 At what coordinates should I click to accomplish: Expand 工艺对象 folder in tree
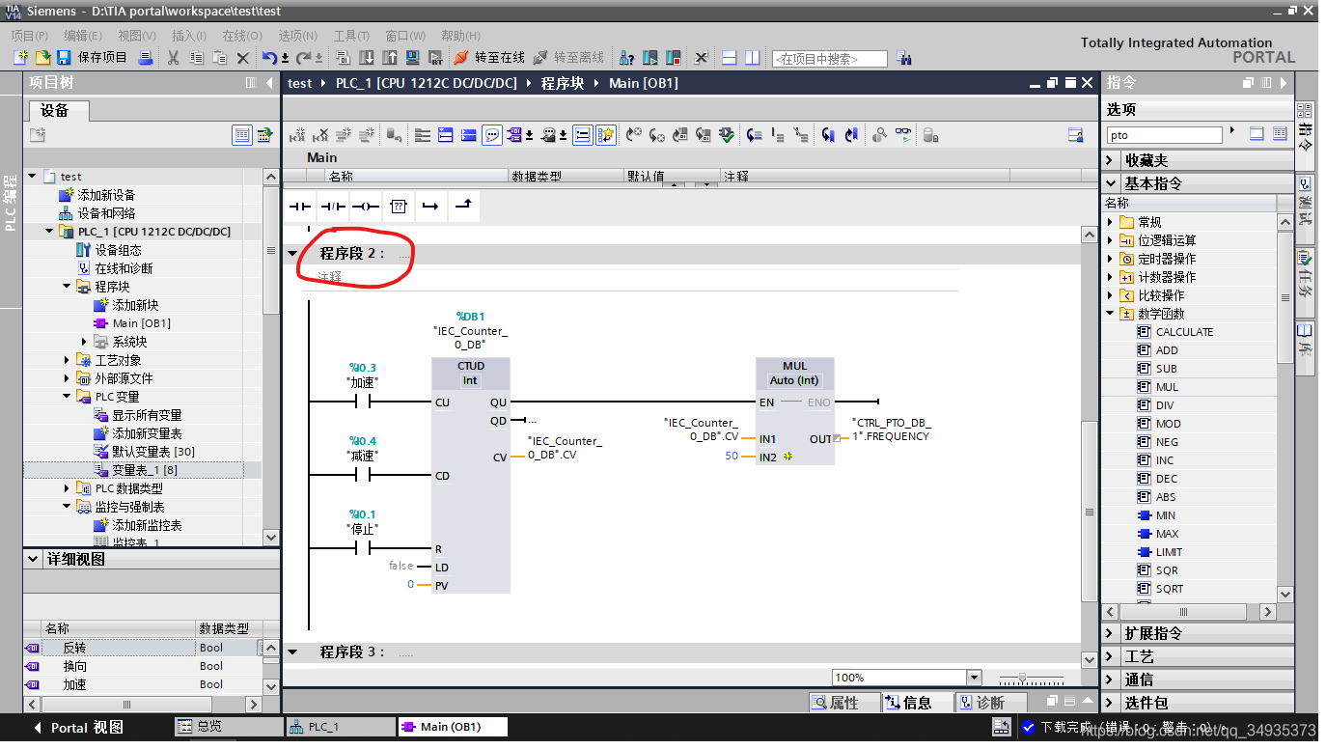pyautogui.click(x=67, y=360)
